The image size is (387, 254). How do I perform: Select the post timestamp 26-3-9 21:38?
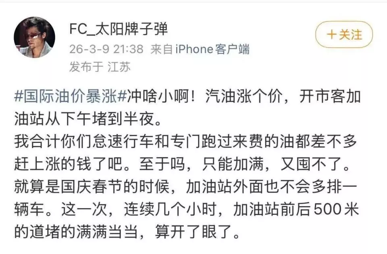pos(106,50)
